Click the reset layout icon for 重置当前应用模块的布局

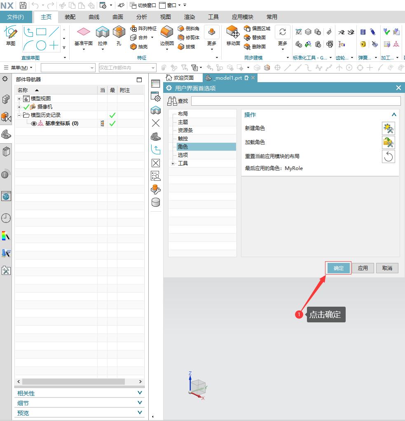click(388, 156)
